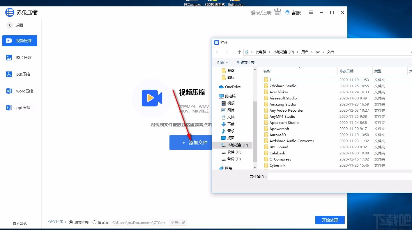Open the hamburger menu in the title bar
The image size is (412, 230).
(311, 13)
